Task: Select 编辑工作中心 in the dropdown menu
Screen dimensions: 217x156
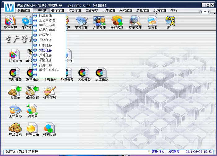Action: 49,70
